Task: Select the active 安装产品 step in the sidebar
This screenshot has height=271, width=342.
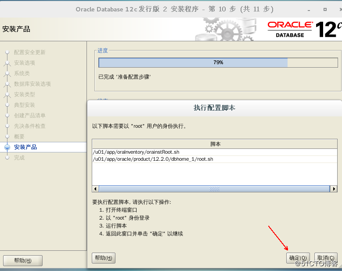Action: pyautogui.click(x=25, y=147)
